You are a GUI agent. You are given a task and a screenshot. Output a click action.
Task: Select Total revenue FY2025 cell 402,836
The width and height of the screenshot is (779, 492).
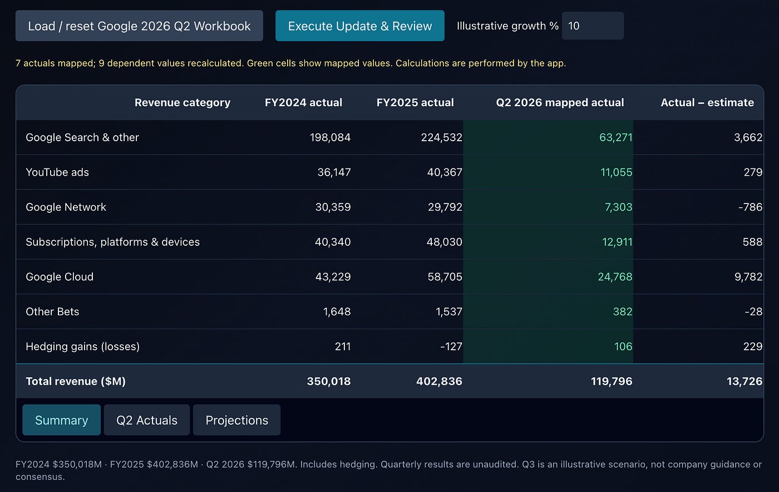tap(439, 381)
